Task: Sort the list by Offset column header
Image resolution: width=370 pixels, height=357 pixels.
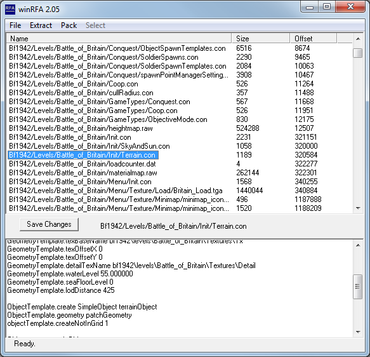Action: tap(314, 39)
